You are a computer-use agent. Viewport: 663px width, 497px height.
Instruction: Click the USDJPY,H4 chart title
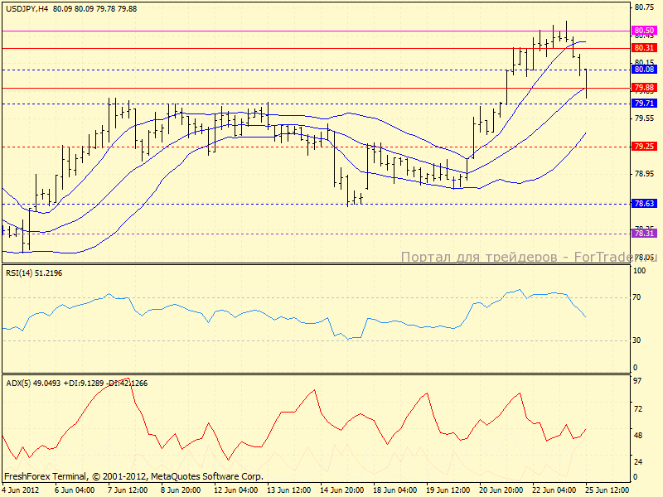tap(26, 8)
